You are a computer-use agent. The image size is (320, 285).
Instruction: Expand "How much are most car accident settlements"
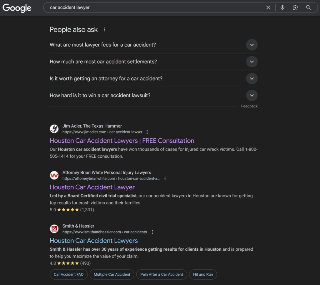(x=153, y=61)
